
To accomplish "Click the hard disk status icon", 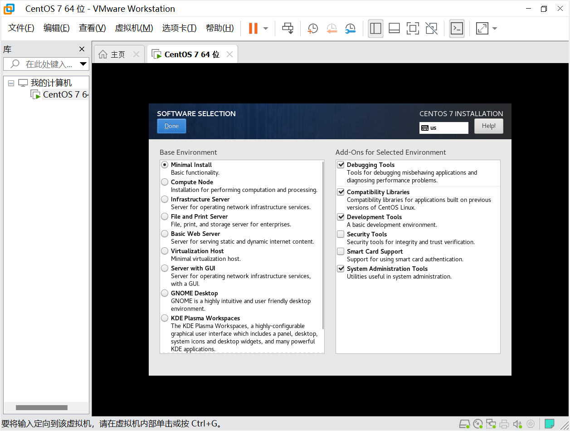I will [465, 424].
